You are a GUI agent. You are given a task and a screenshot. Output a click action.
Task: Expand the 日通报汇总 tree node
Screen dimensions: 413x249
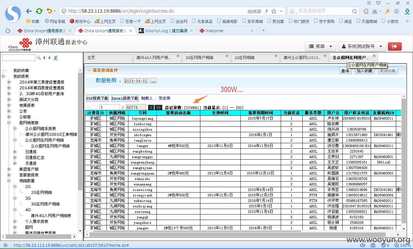[x=15, y=158]
